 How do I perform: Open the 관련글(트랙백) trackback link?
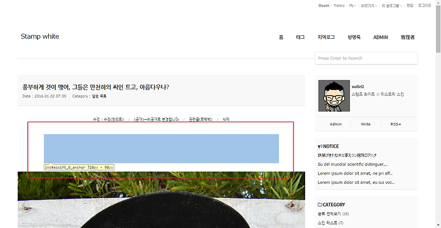(x=201, y=119)
